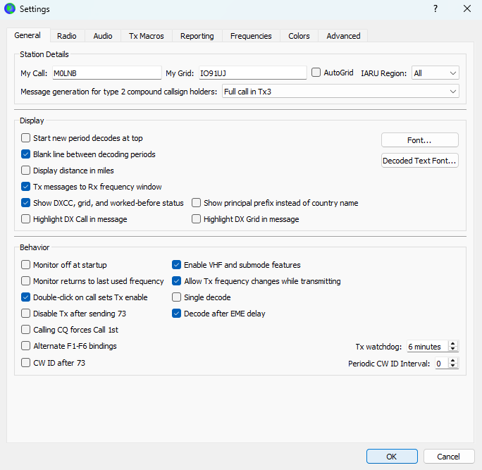Viewport: 482px width, 470px height.
Task: Switch to the Radio tab
Action: tap(67, 36)
